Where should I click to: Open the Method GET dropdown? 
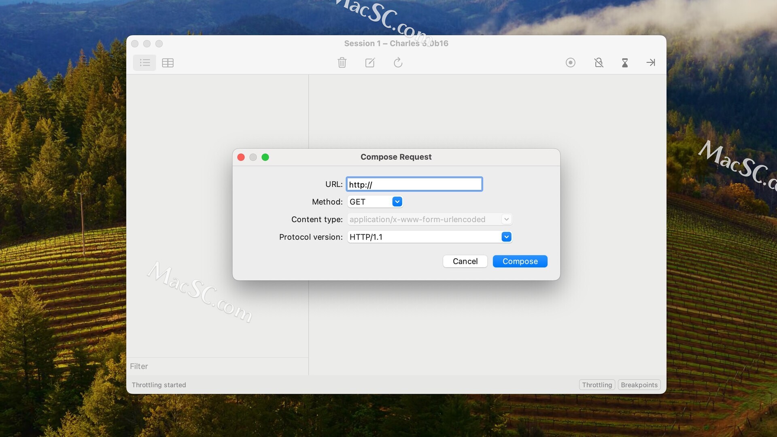375,202
